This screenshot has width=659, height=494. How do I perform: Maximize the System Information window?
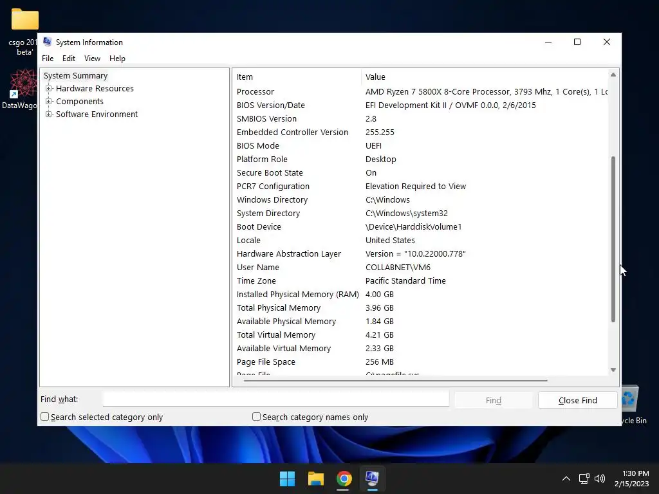577,42
